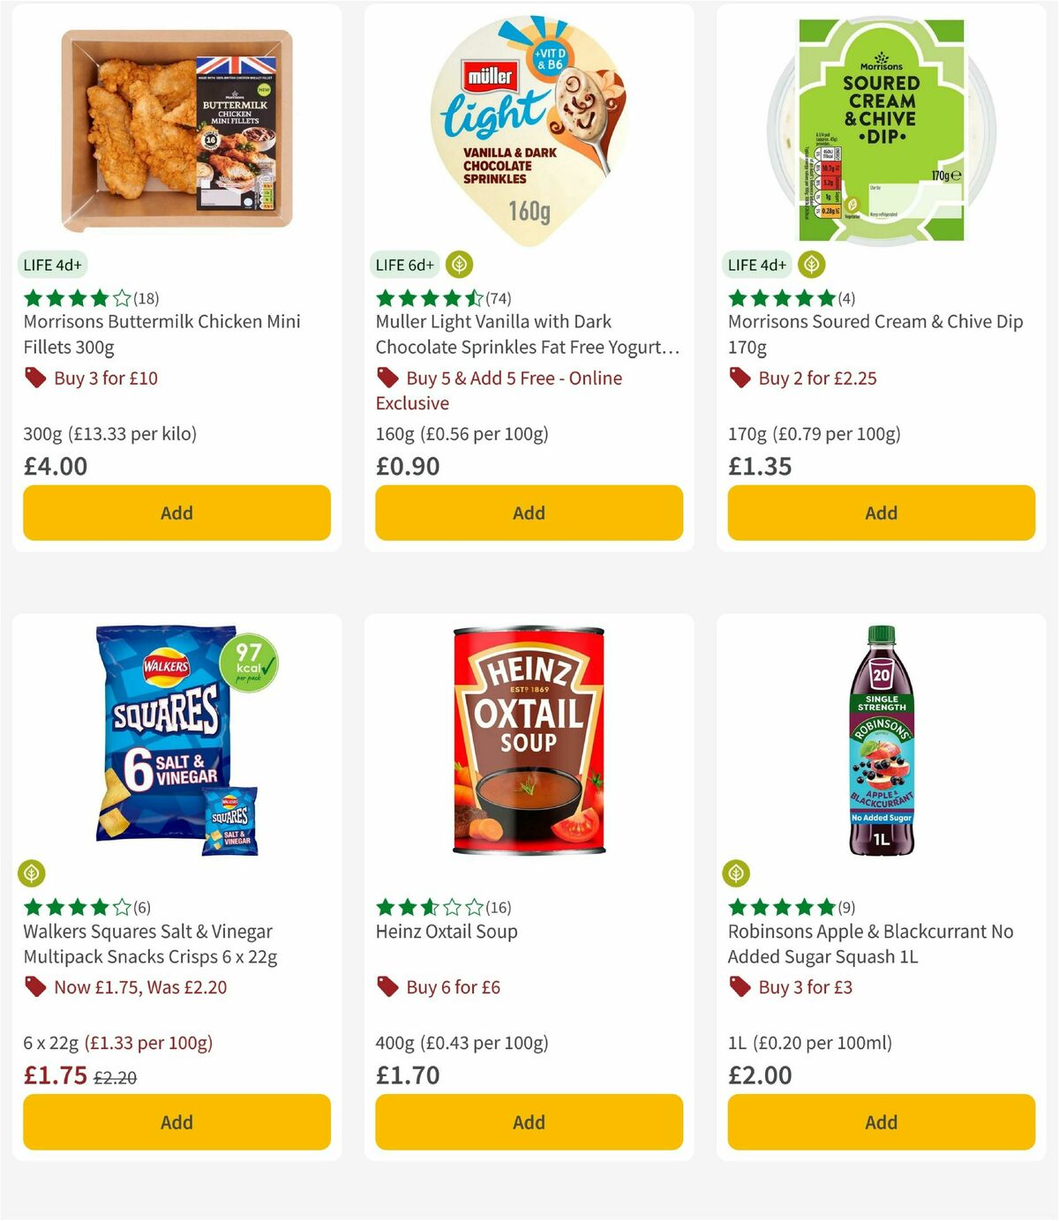Click the tag icon beside Buy 2 for £2.25
Screen dimensions: 1059x1221
coord(740,378)
